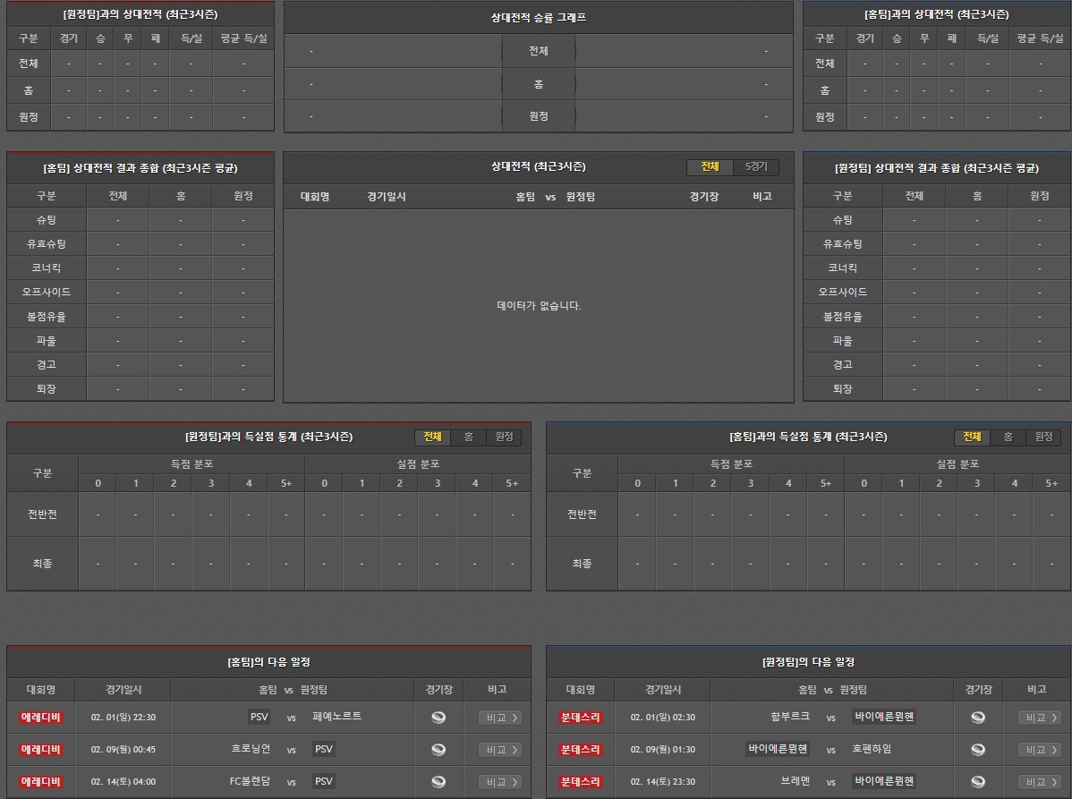Click stadium icon for PSV vs 페예노르트 match
Screen dimensions: 1072x799
point(438,718)
